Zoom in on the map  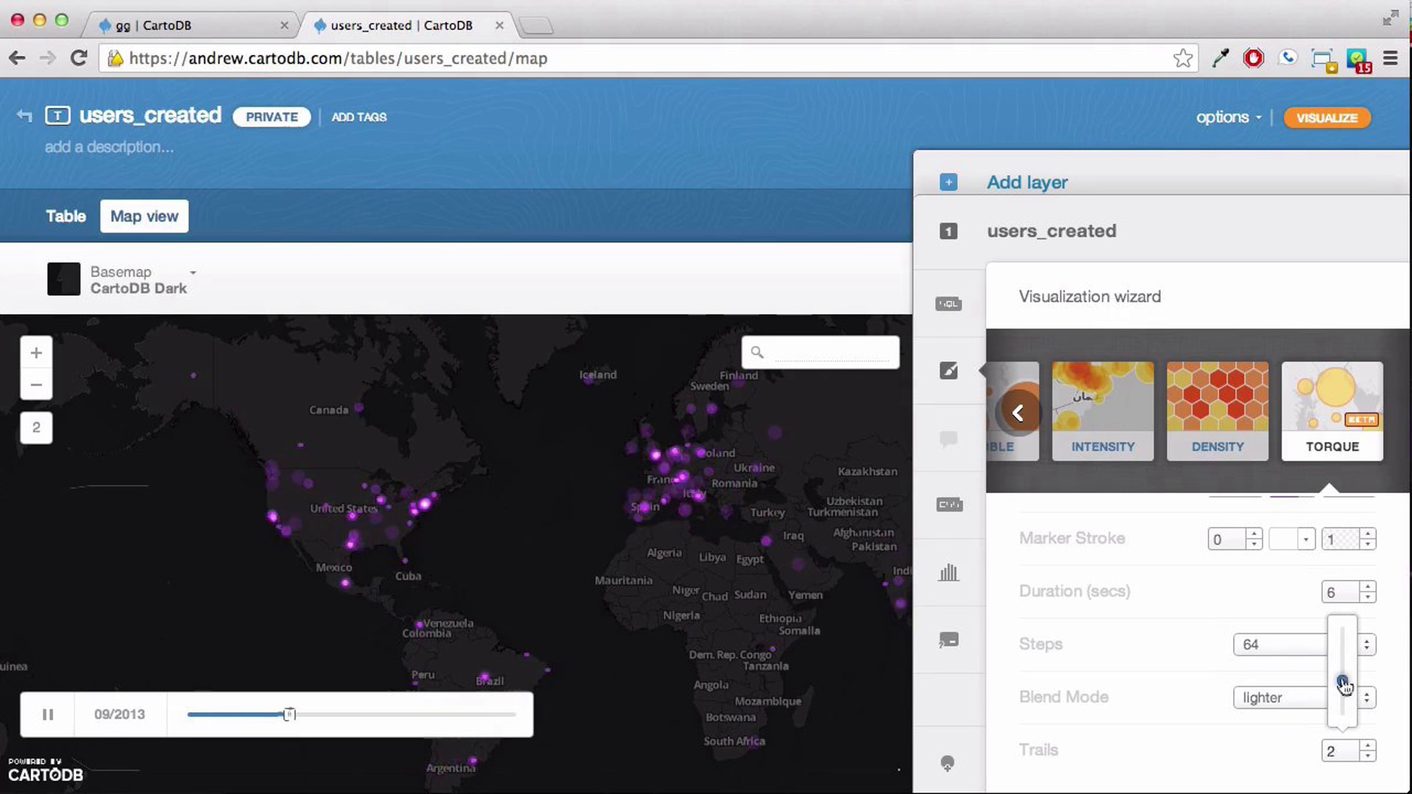tap(36, 353)
